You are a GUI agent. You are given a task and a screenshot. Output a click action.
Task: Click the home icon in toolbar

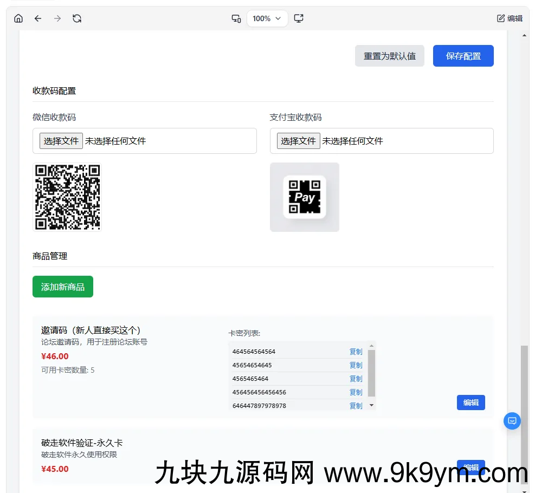[x=18, y=18]
